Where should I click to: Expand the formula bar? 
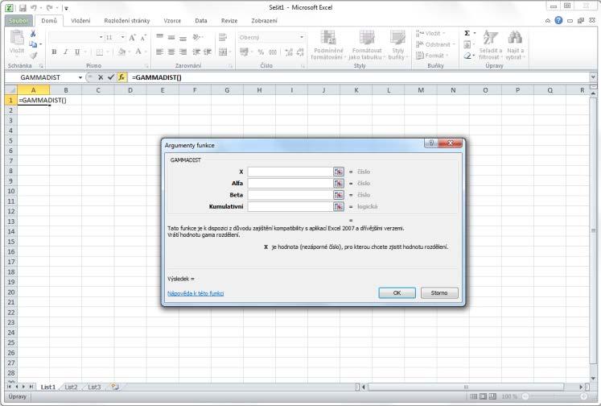593,77
